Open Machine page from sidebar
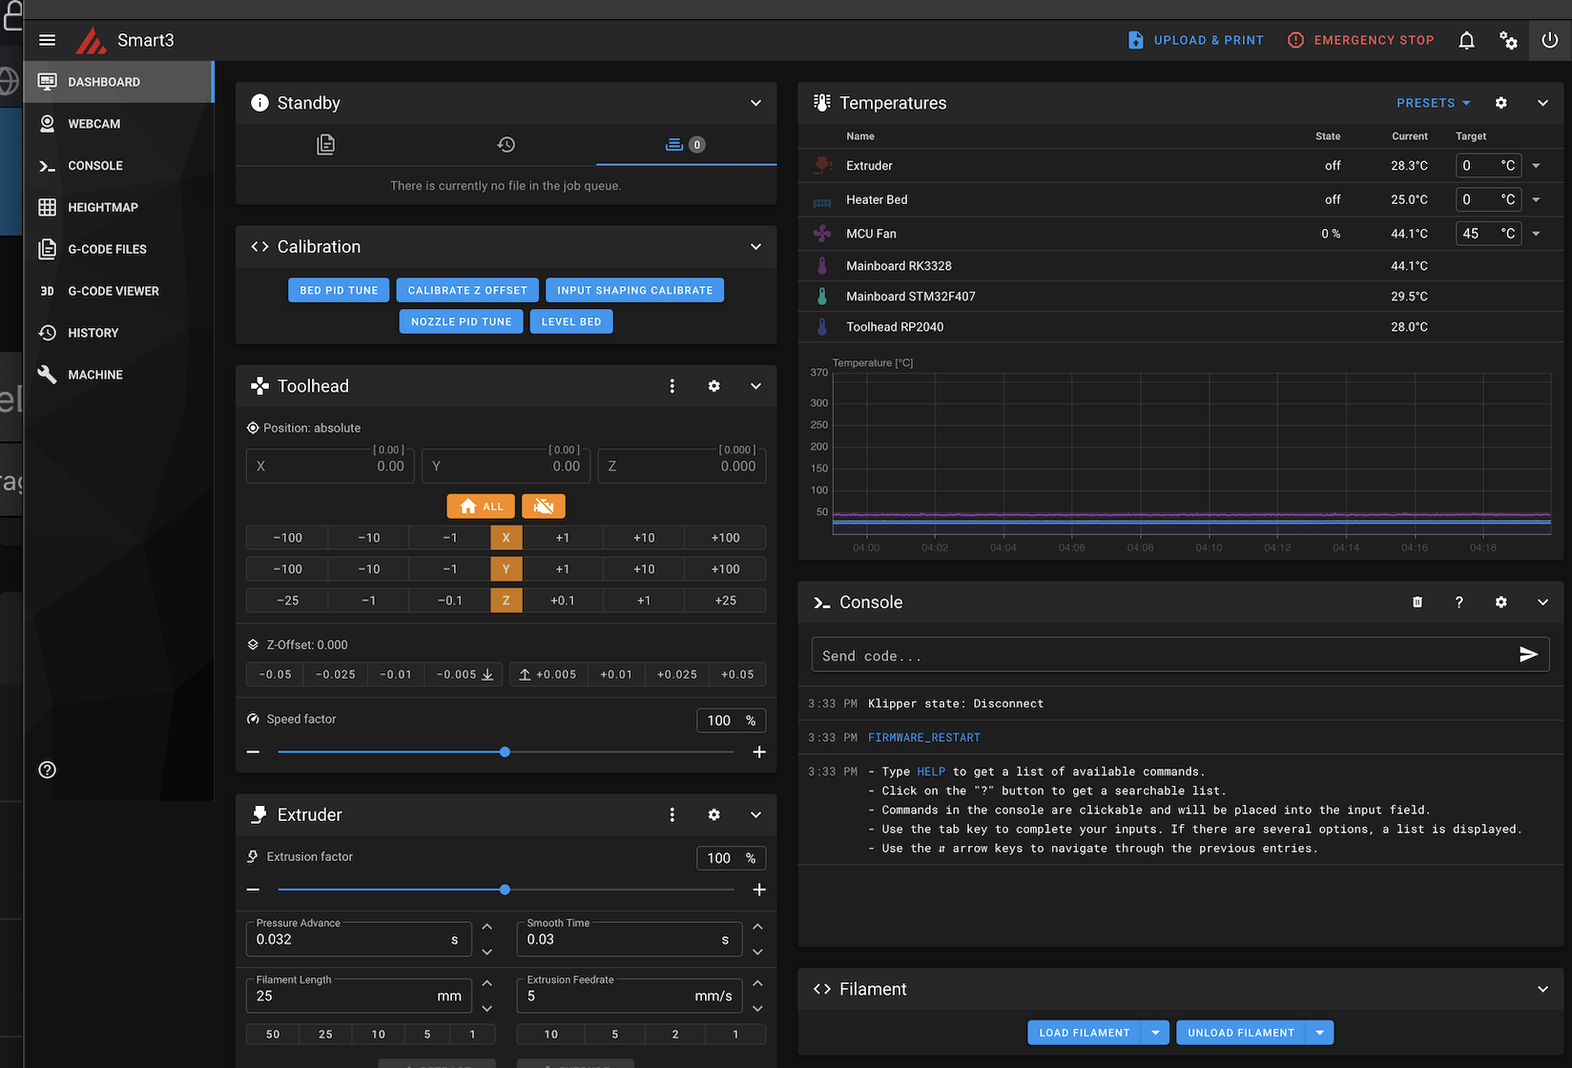1572x1068 pixels. click(x=118, y=375)
